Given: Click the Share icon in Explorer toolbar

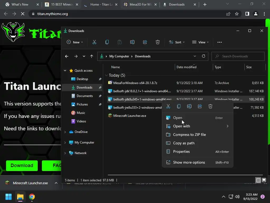Looking at the screenshot, I should pyautogui.click(x=145, y=42).
